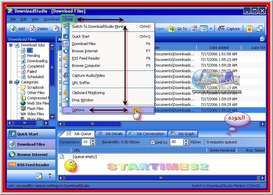Click the Quick Start sidebar button
Screen dimensions: 273x195
coord(31,134)
